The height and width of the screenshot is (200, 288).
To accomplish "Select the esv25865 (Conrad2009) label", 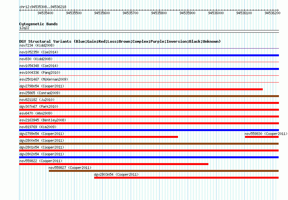I will [40, 93].
